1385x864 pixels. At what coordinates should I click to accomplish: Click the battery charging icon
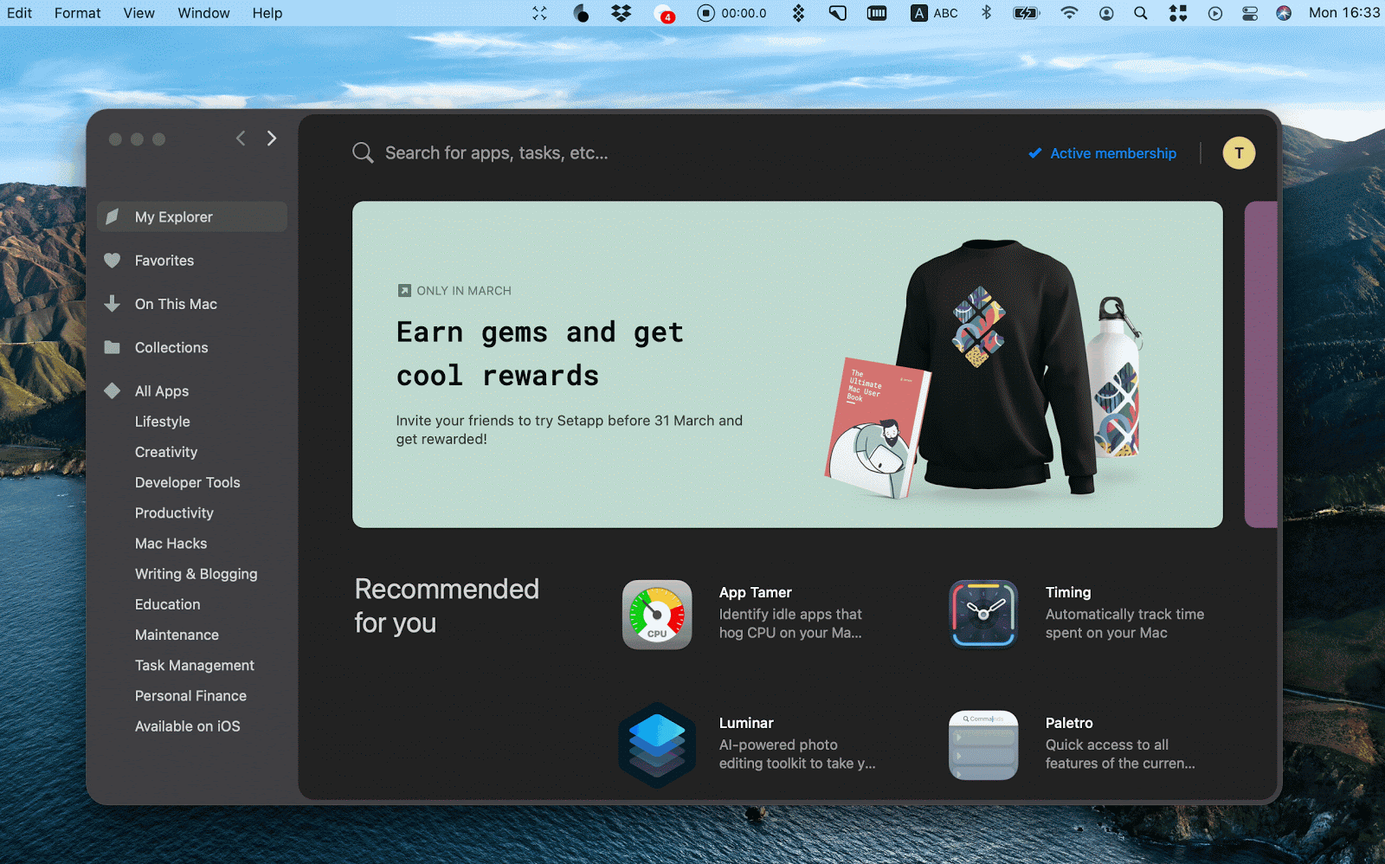pos(1026,13)
